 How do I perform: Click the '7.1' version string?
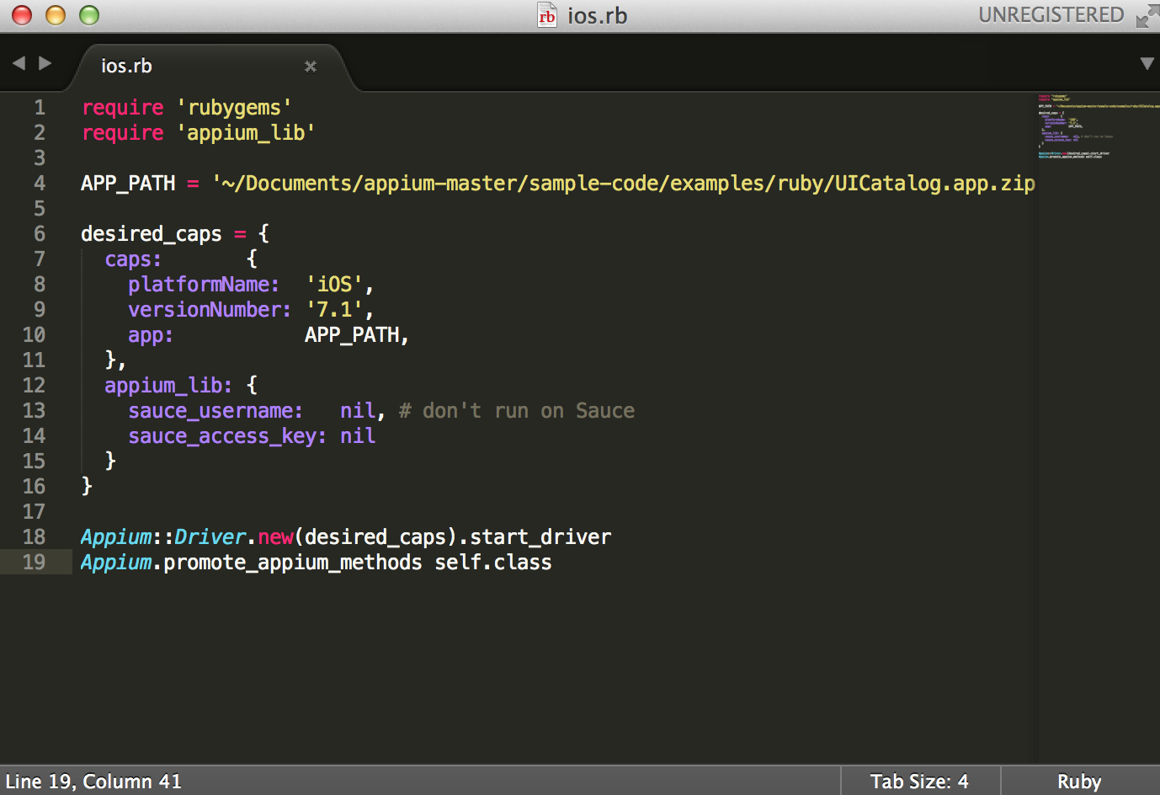(334, 310)
